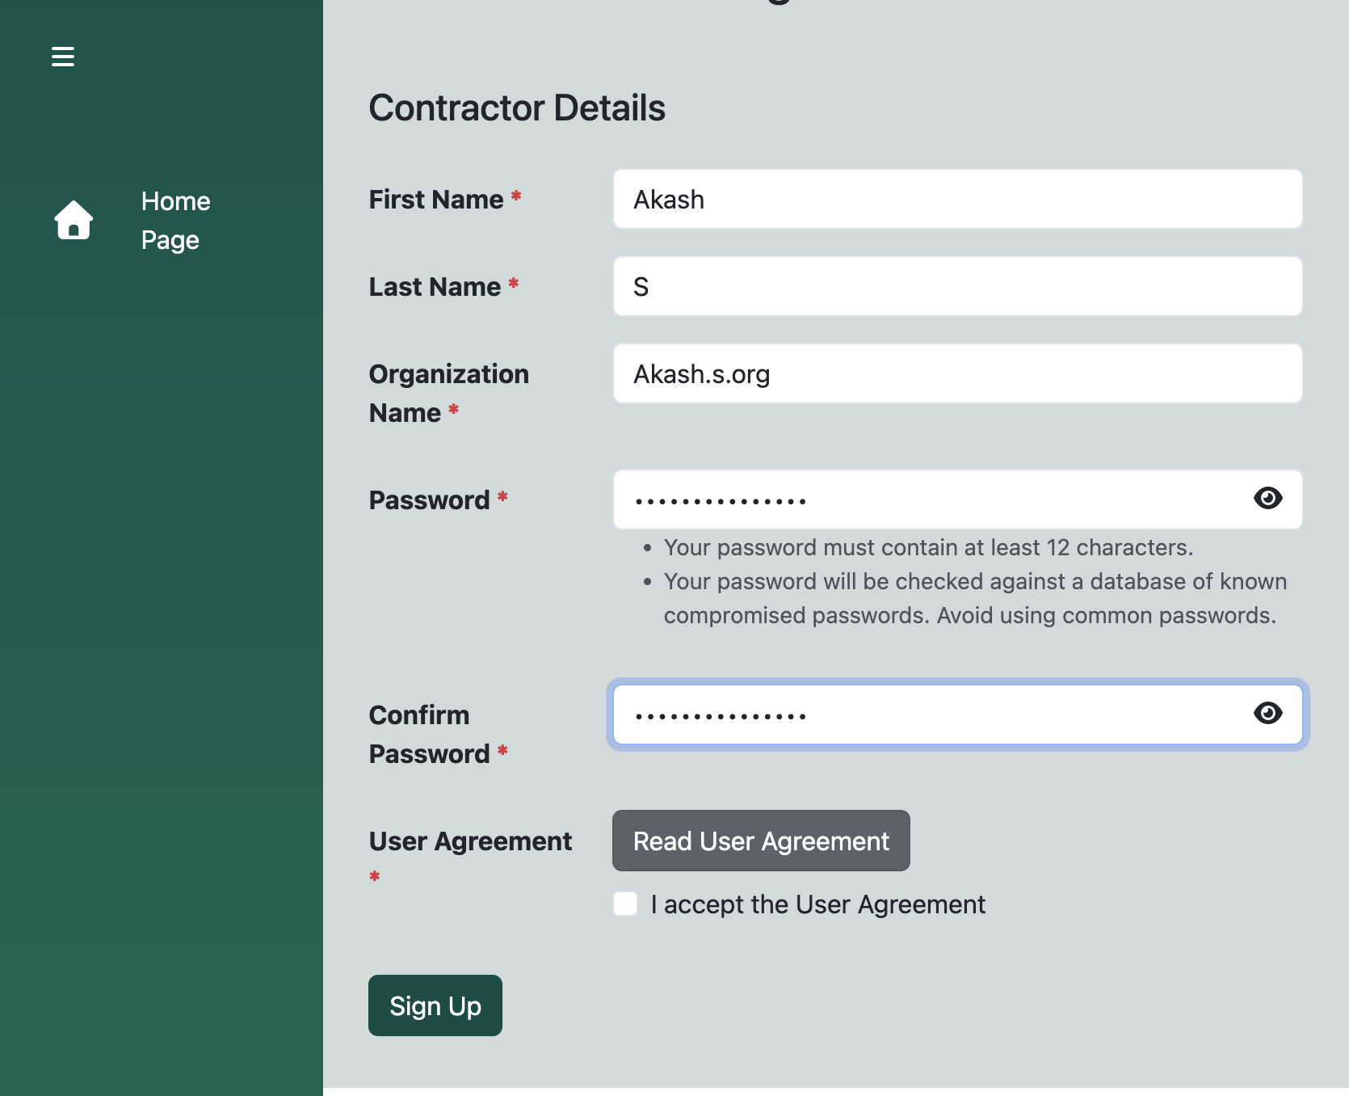Edit the Organization Name field
Viewport: 1349px width, 1096px height.
point(957,373)
